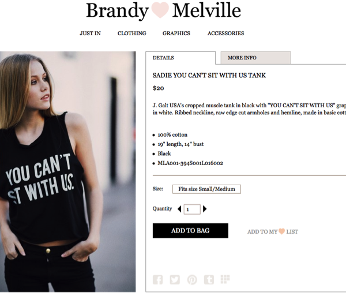The width and height of the screenshot is (346, 296).
Task: Open the JUST IN menu
Action: 91,33
